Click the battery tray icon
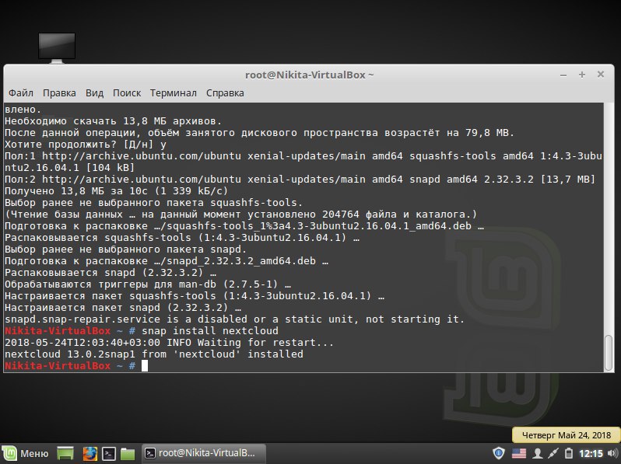Image resolution: width=621 pixels, height=464 pixels. tap(568, 453)
